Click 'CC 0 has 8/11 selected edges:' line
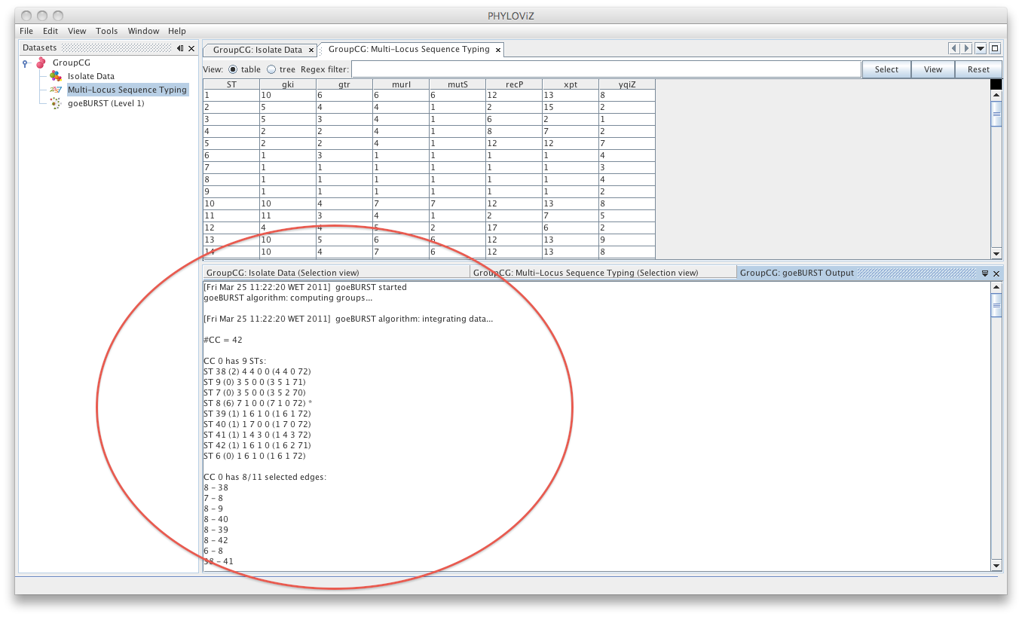The image size is (1022, 617). (x=265, y=477)
